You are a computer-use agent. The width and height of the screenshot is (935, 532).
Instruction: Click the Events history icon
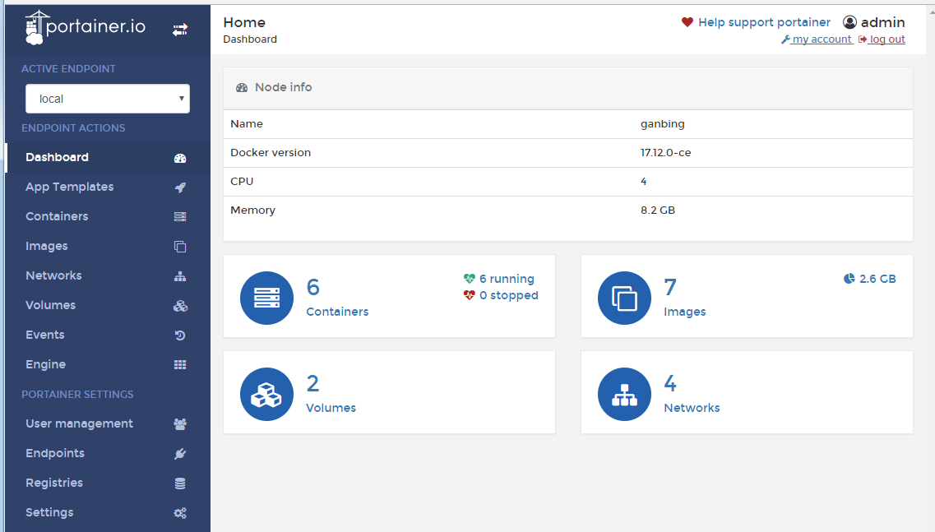click(180, 335)
